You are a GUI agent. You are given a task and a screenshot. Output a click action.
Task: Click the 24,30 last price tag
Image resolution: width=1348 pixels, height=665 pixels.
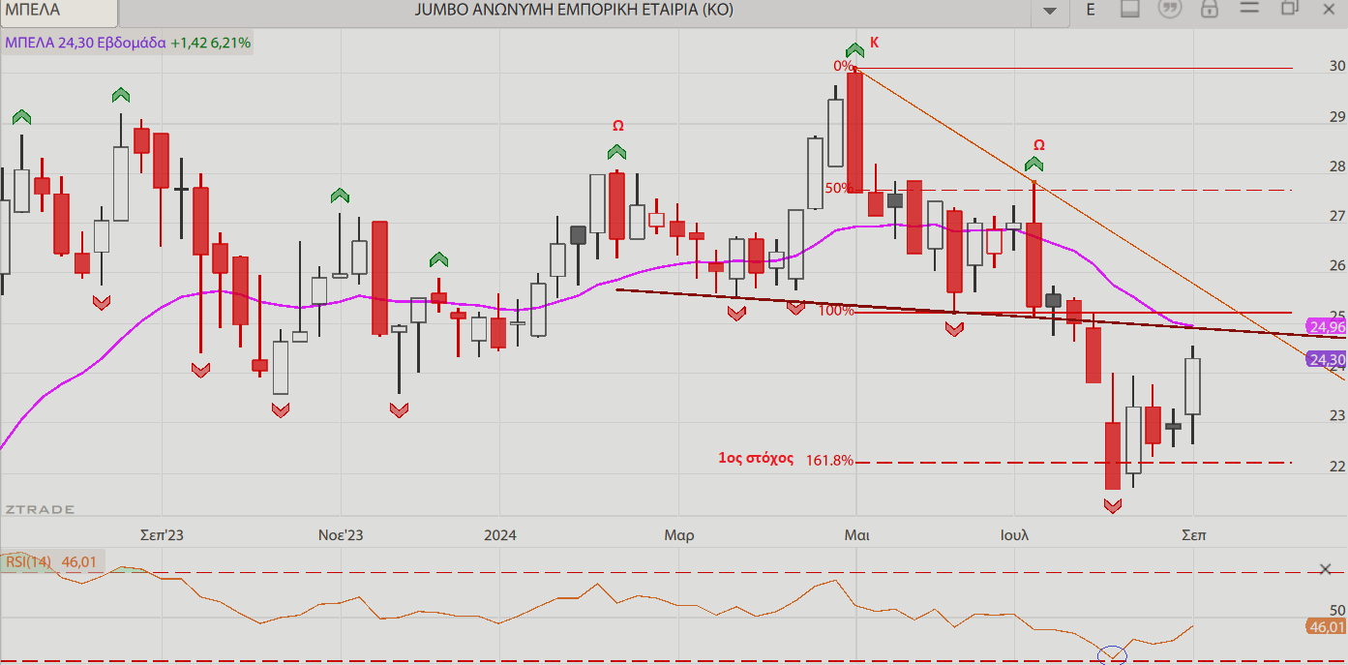coord(1326,360)
